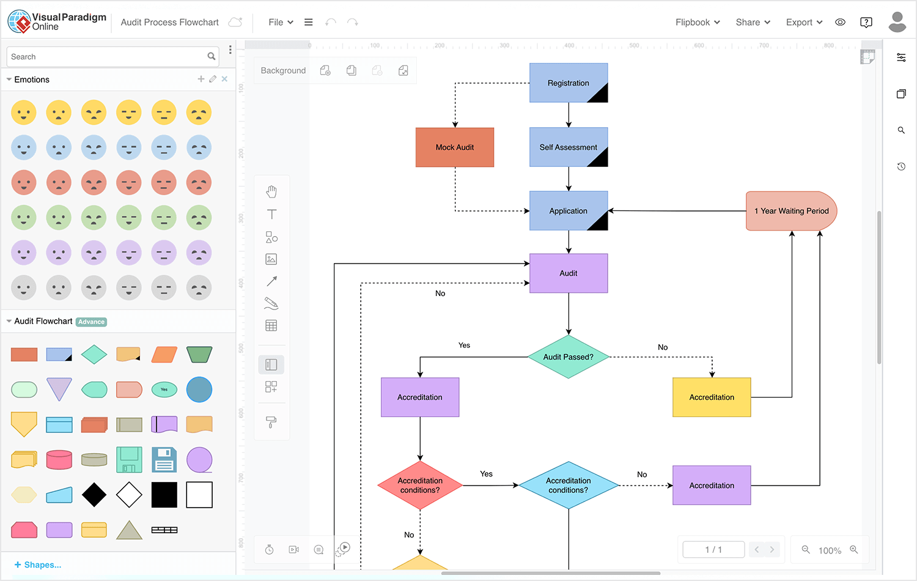Screen dimensions: 917x581
Task: Open the hamburger menu icon
Action: coord(309,22)
